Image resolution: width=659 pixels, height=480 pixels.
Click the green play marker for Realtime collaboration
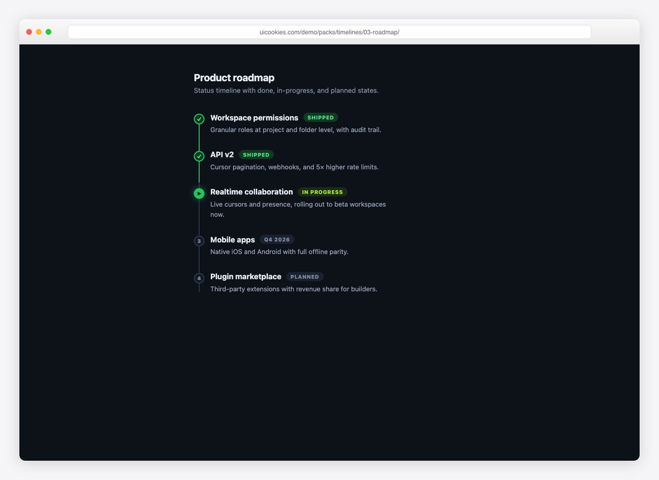click(199, 193)
